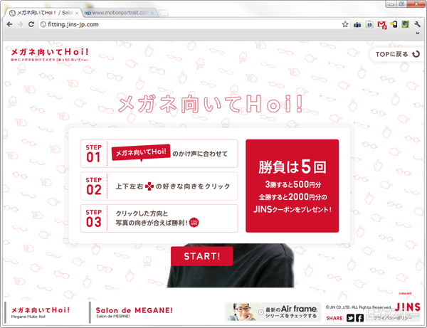The height and width of the screenshot is (328, 427).
Task: Open the Gmail checker extension icon
Action: pos(381,25)
